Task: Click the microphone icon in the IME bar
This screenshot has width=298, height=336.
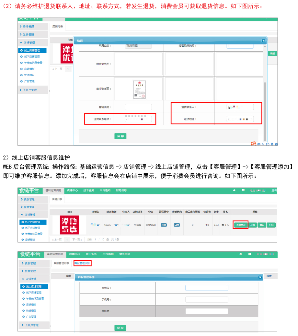Action: [272, 144]
